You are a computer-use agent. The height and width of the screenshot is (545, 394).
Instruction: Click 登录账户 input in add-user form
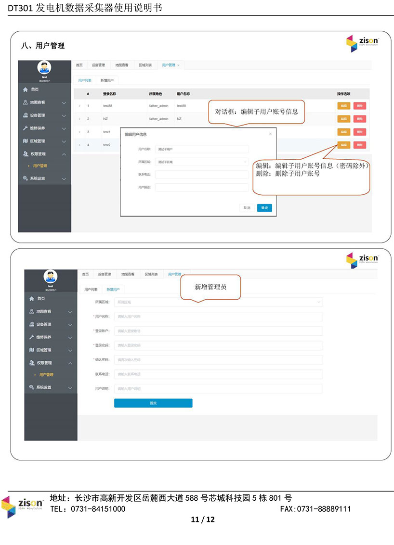[218, 331]
